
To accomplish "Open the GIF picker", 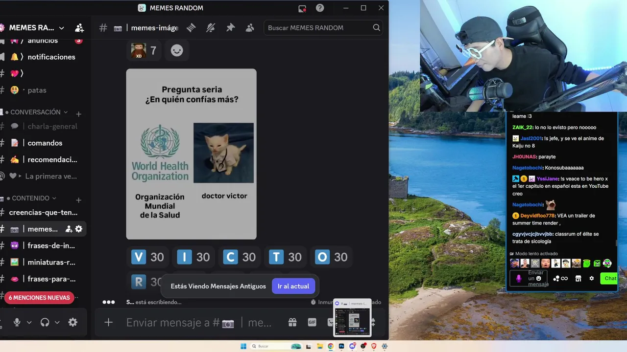I will click(x=312, y=322).
